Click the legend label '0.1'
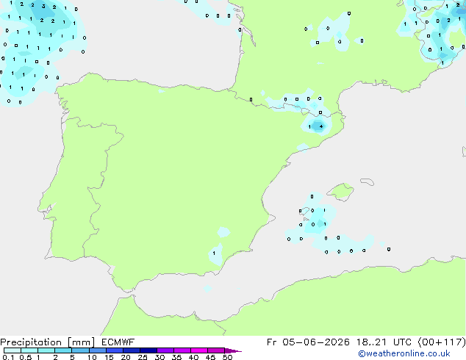Screen dimensions: 466x360 pos(8,357)
